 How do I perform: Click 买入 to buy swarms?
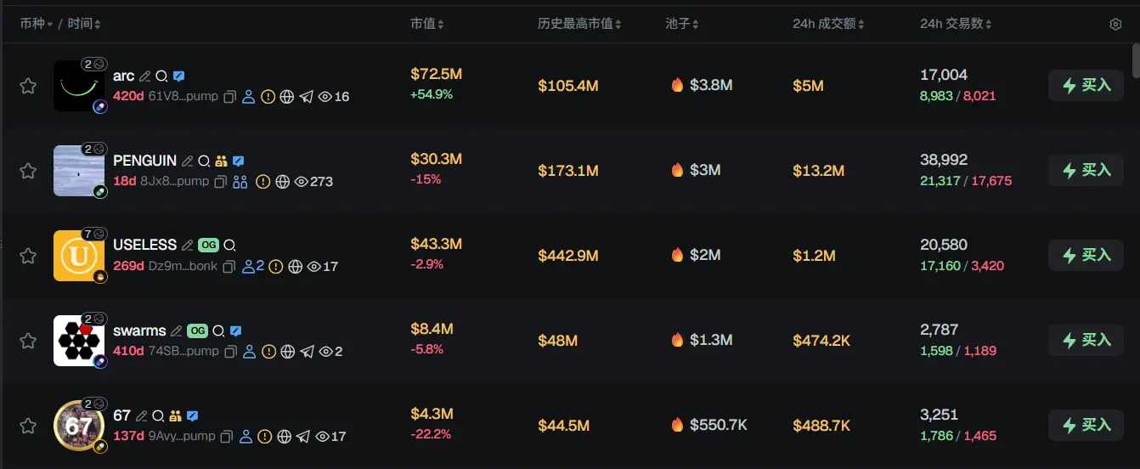pyautogui.click(x=1086, y=341)
